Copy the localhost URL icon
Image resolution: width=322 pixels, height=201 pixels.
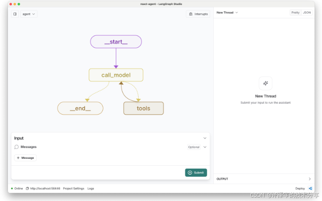click(27, 189)
